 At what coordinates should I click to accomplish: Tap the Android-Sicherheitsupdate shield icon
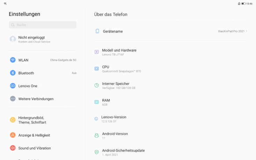pyautogui.click(x=97, y=152)
